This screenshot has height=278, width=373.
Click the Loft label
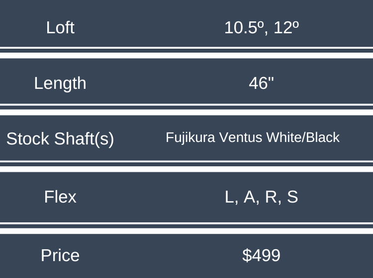coord(60,27)
